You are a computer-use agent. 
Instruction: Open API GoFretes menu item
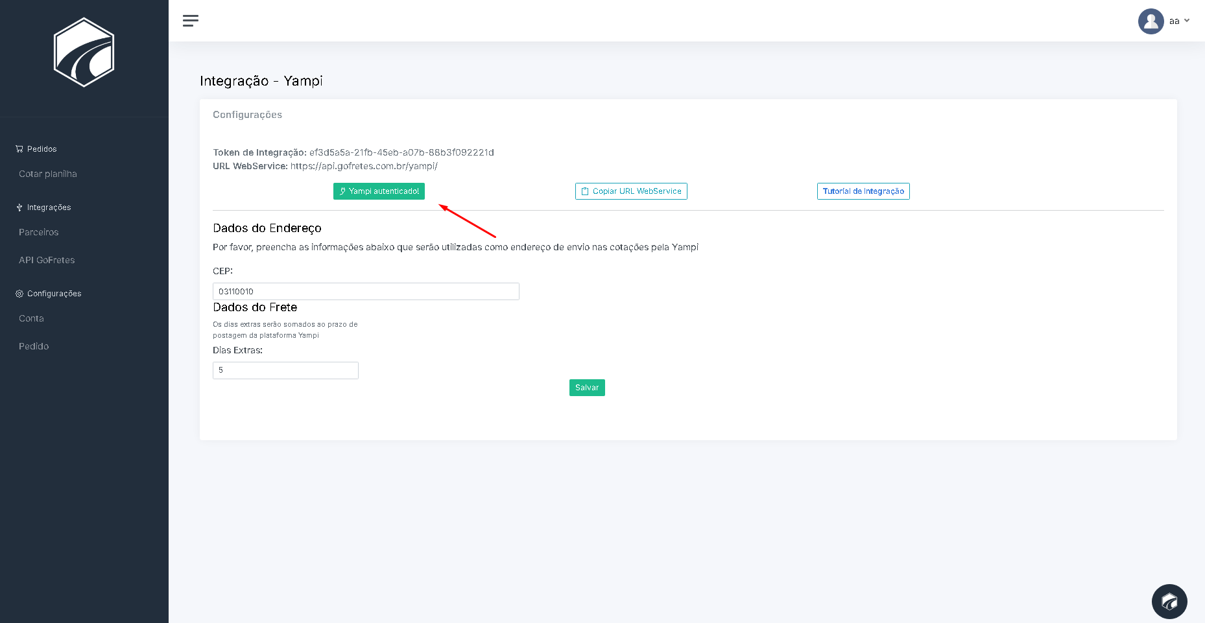(47, 260)
